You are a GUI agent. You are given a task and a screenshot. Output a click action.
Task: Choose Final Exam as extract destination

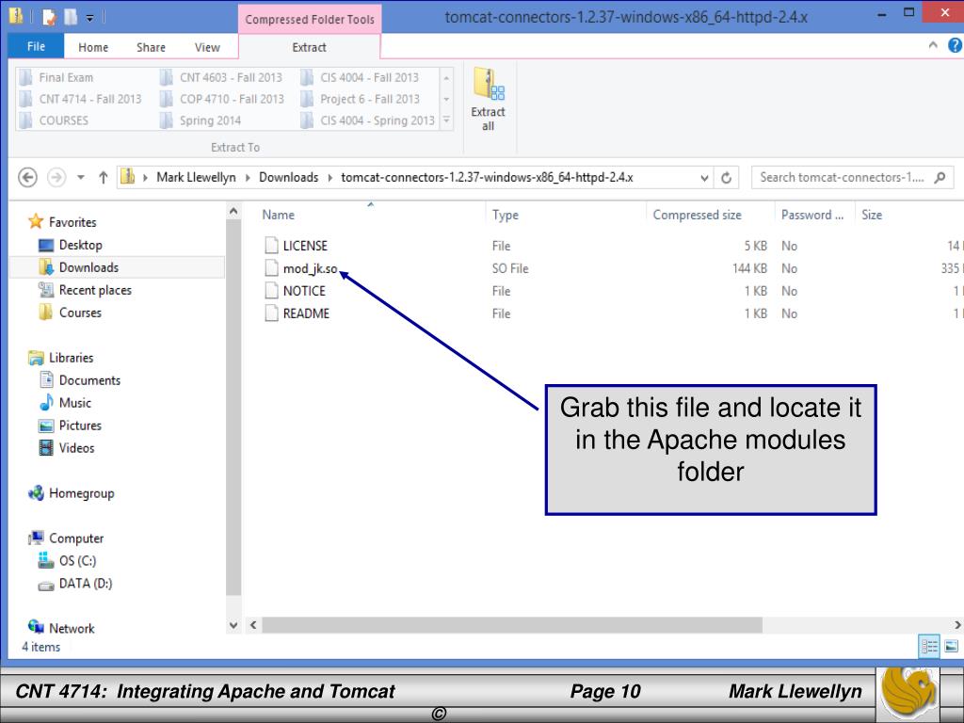click(56, 77)
